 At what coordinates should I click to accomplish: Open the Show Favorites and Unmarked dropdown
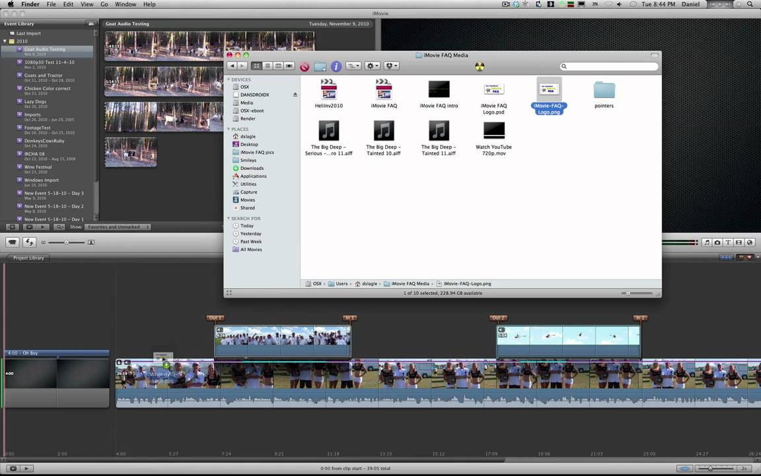[x=118, y=227]
